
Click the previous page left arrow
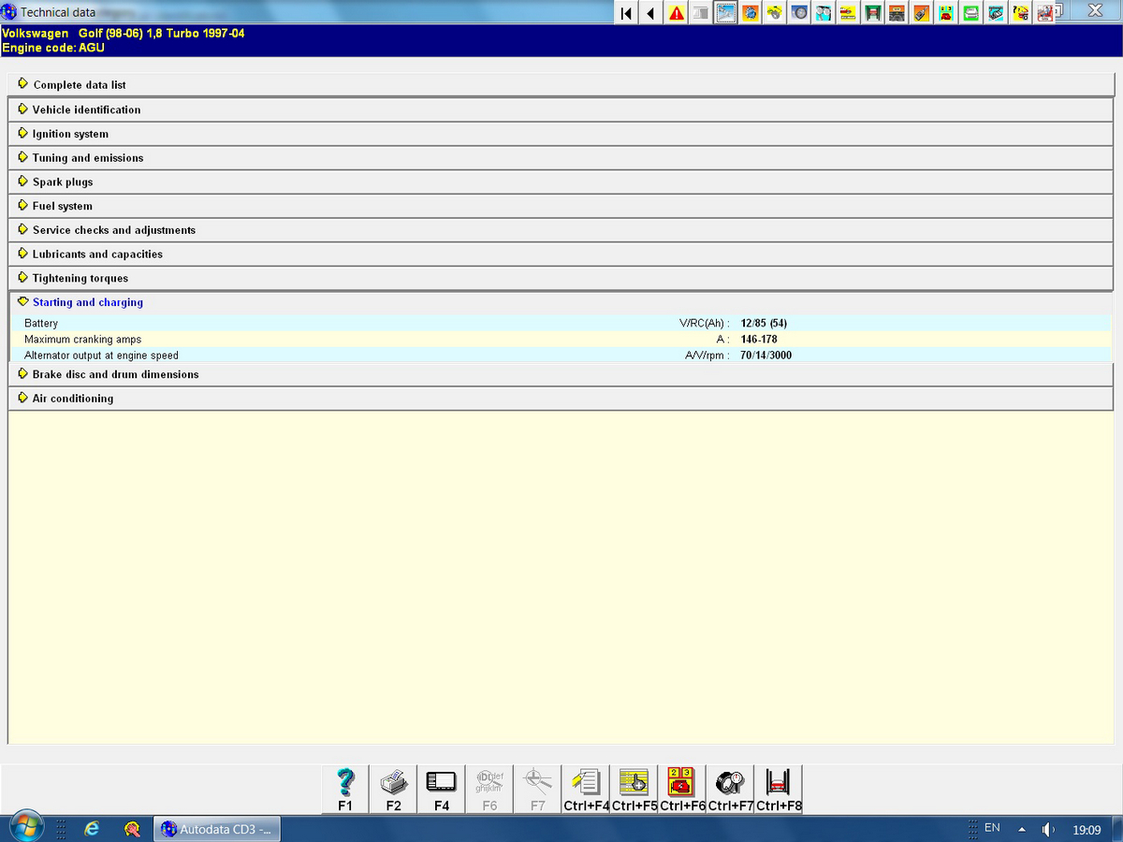pos(650,13)
